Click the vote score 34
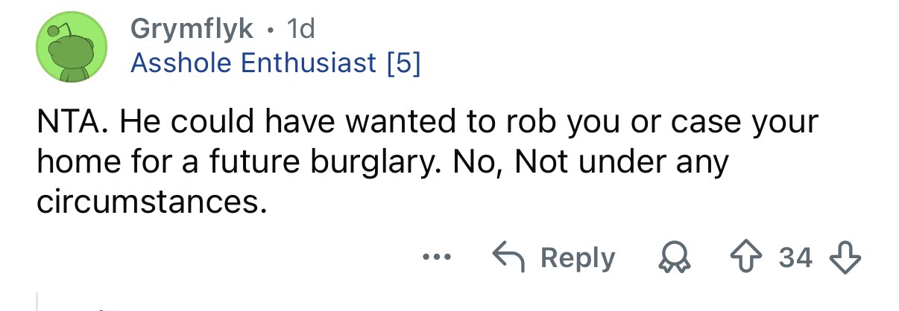The width and height of the screenshot is (899, 311). 795,258
